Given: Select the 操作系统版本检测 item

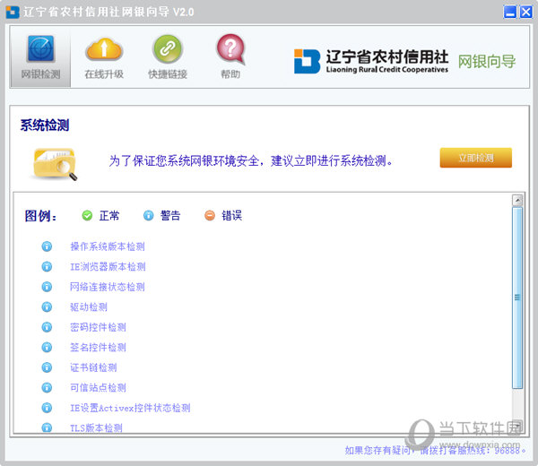Looking at the screenshot, I should coord(108,246).
